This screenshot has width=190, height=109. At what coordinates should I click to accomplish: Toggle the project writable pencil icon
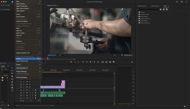coord(2,106)
